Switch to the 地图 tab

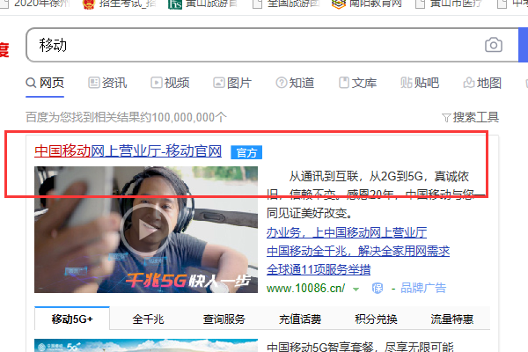[x=482, y=83]
